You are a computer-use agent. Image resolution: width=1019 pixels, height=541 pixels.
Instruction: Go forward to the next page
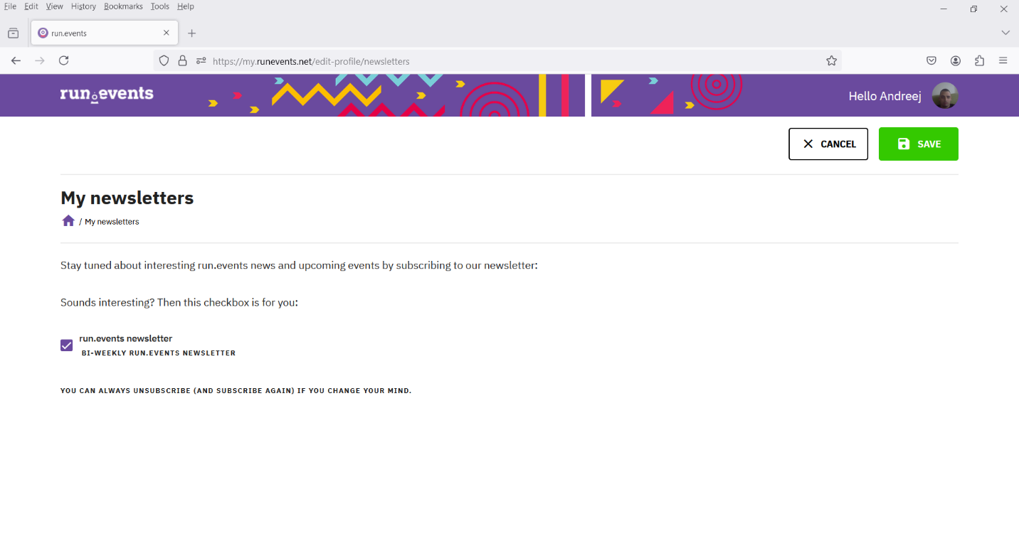click(40, 61)
